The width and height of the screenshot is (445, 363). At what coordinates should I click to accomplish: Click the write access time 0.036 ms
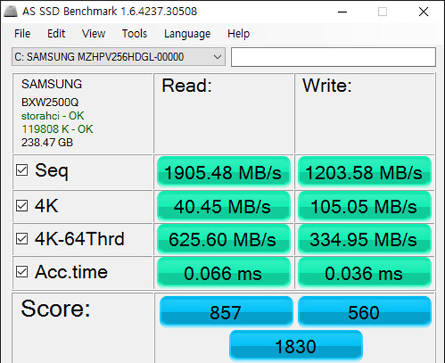(365, 273)
